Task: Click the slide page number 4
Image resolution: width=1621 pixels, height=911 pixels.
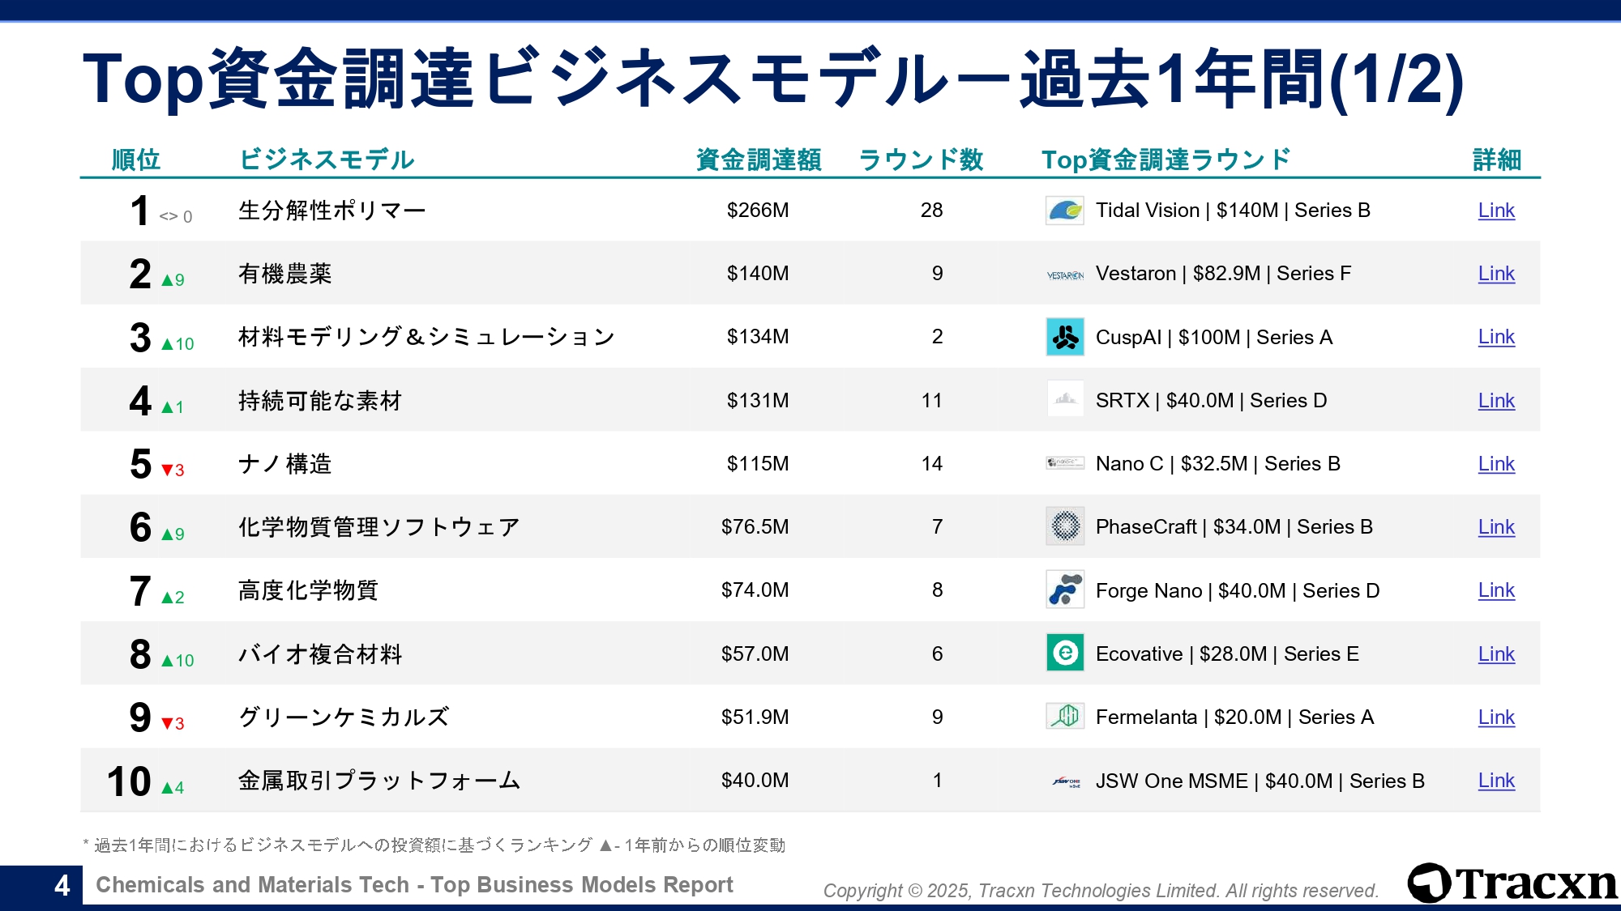Action: click(x=62, y=885)
